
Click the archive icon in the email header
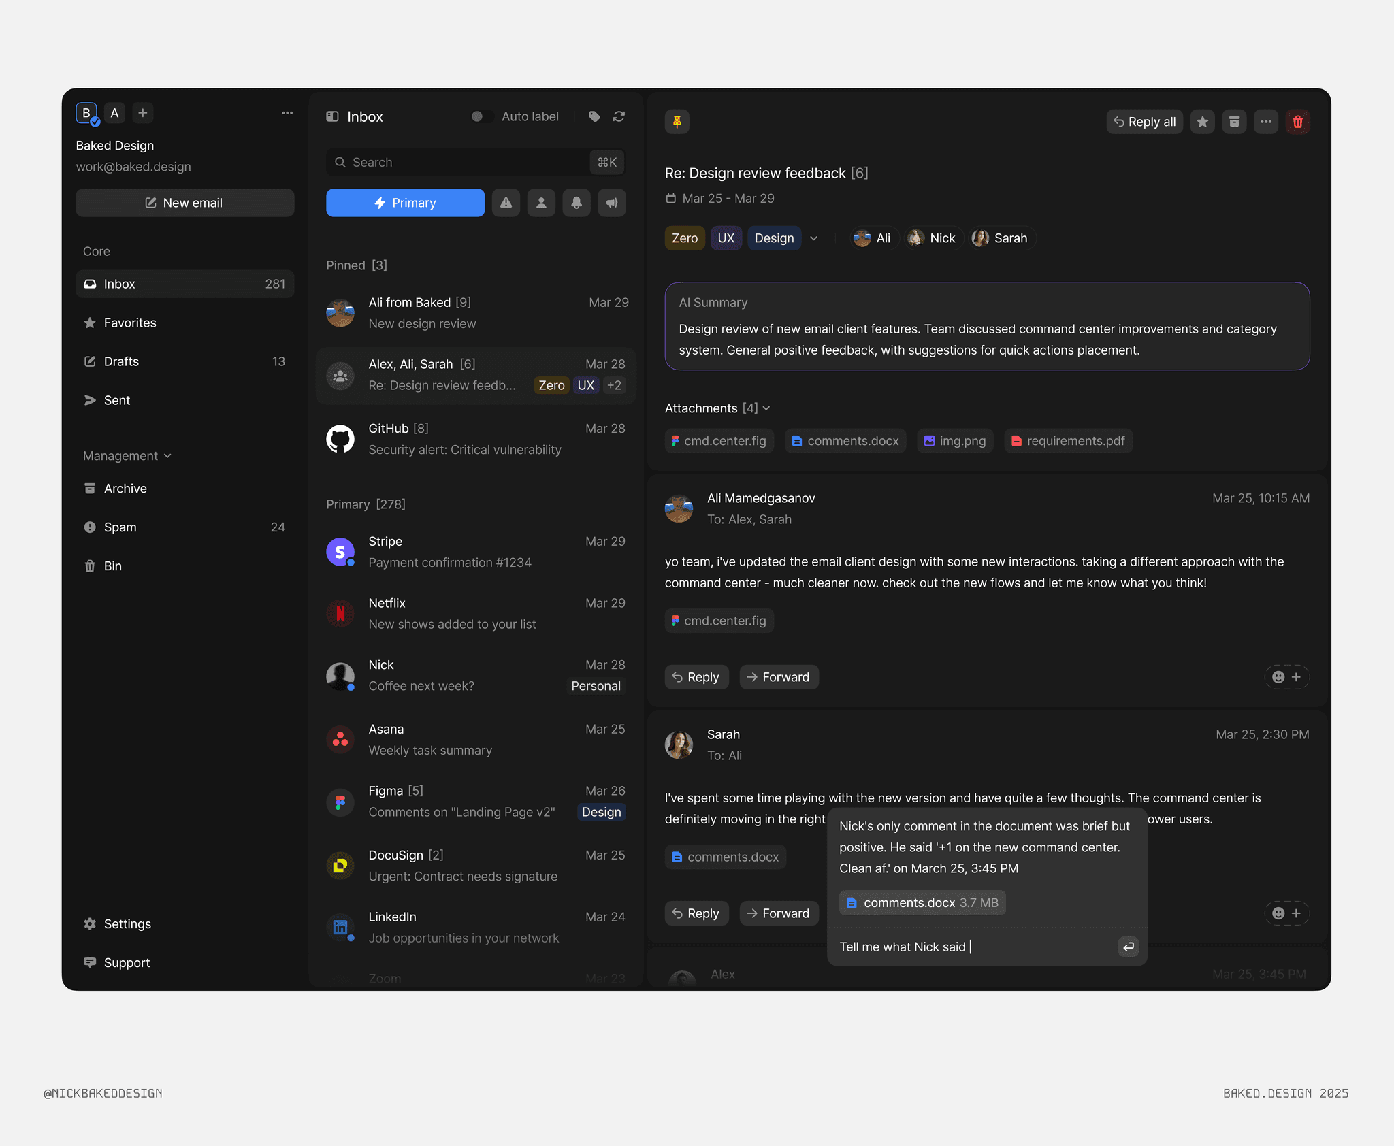pyautogui.click(x=1234, y=122)
